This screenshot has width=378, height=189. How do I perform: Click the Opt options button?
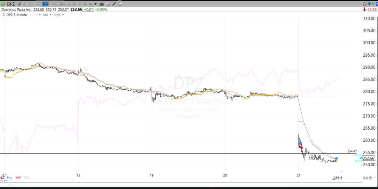26,177
